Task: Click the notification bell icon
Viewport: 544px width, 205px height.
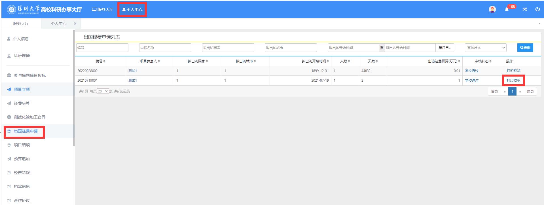Action: coord(507,10)
